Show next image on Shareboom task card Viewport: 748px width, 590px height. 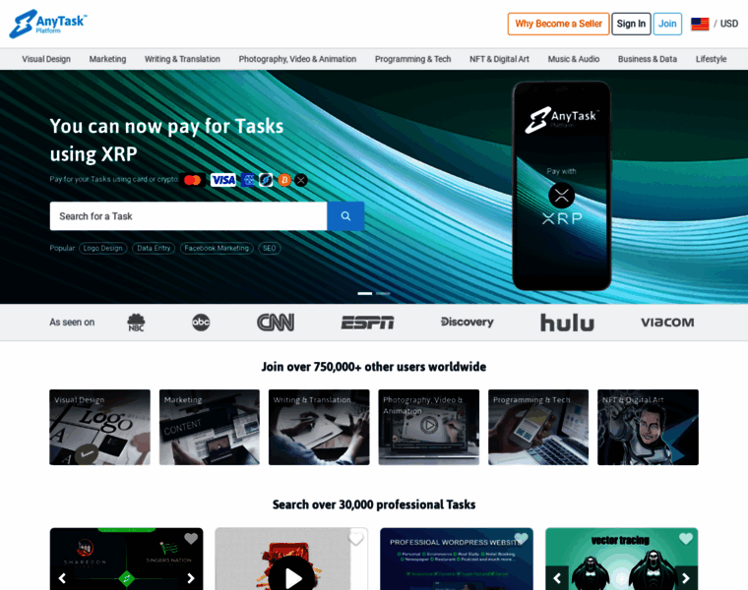click(x=191, y=578)
